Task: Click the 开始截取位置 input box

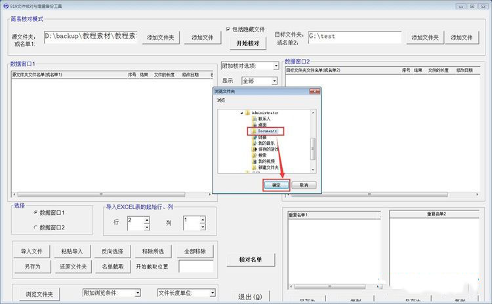Action: (x=196, y=267)
